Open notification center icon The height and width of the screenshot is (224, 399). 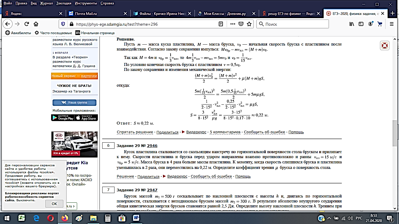click(x=390, y=218)
